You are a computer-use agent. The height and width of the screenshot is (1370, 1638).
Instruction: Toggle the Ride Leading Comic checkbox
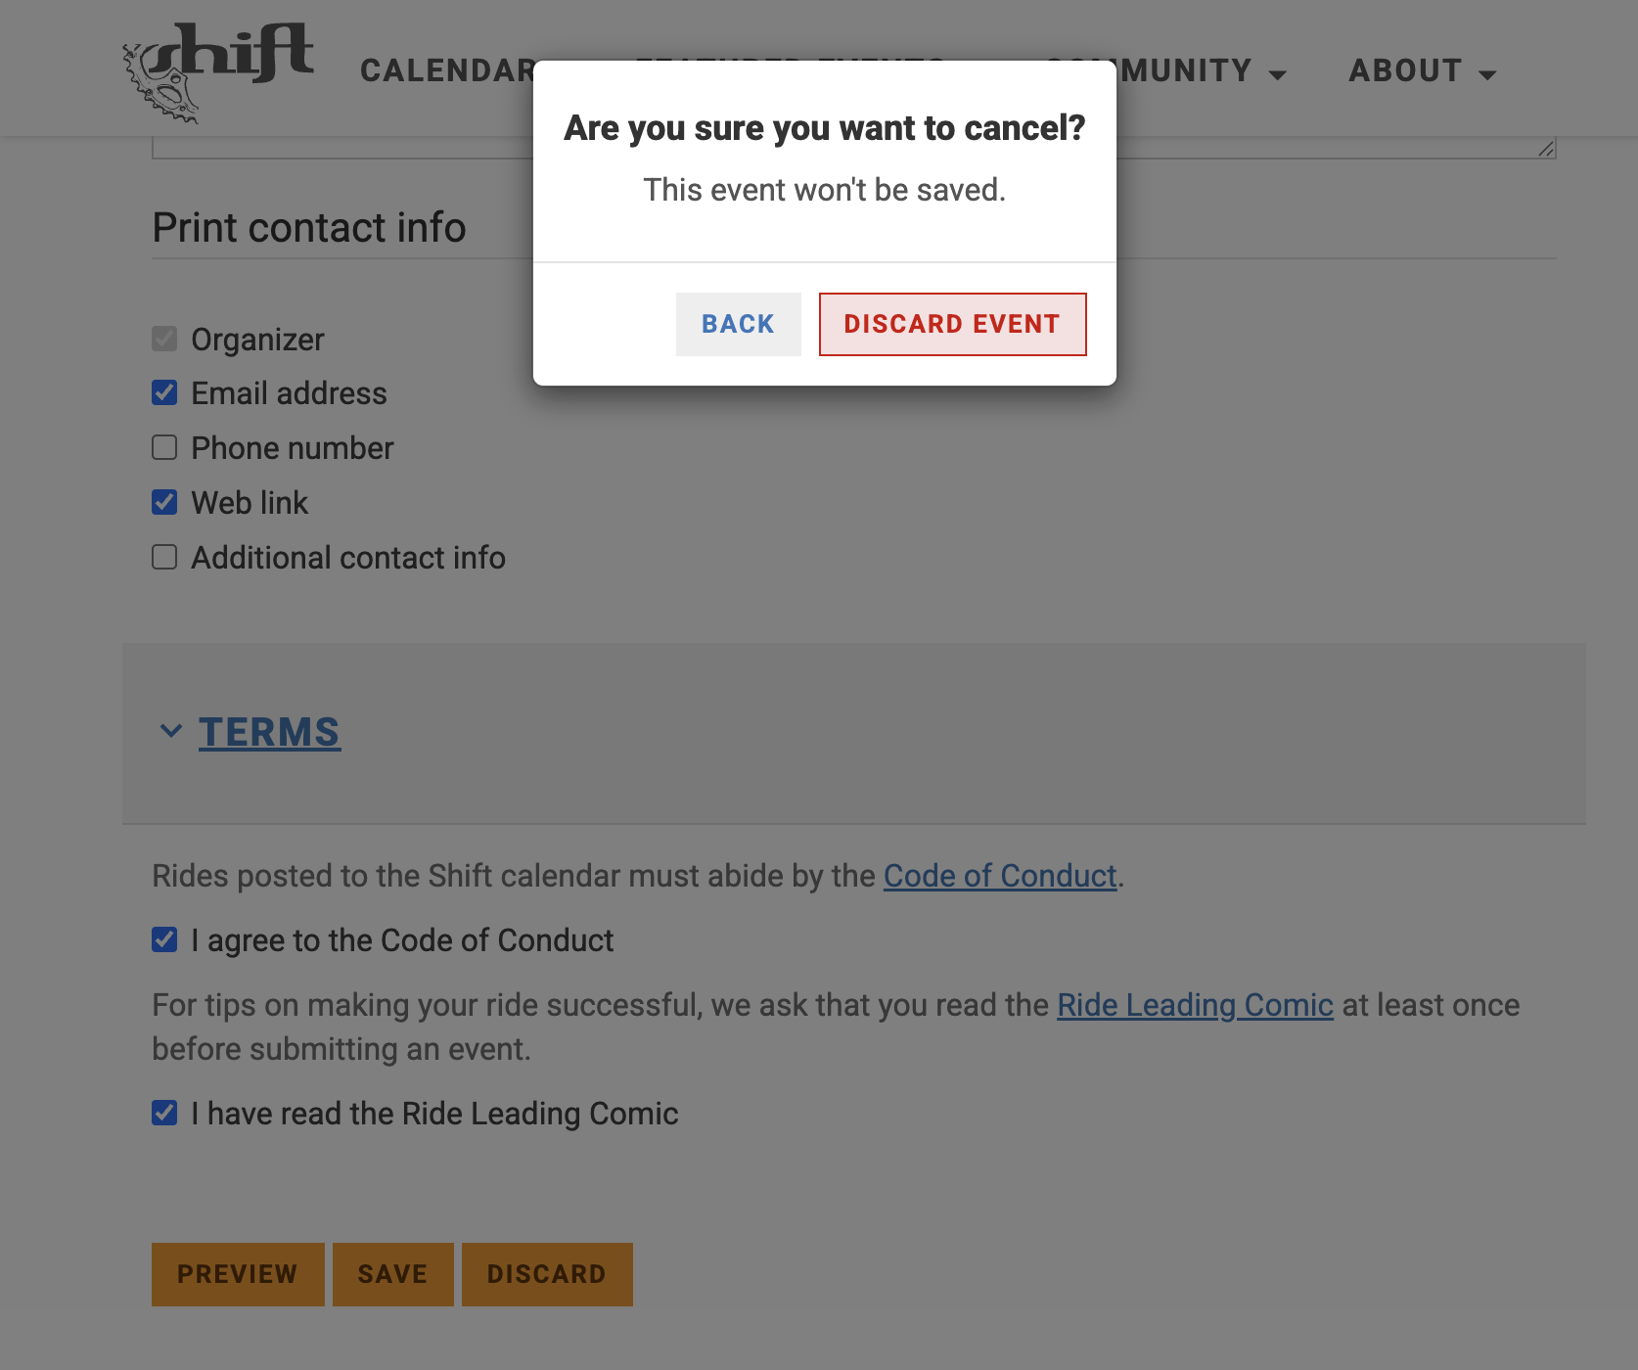(164, 1114)
